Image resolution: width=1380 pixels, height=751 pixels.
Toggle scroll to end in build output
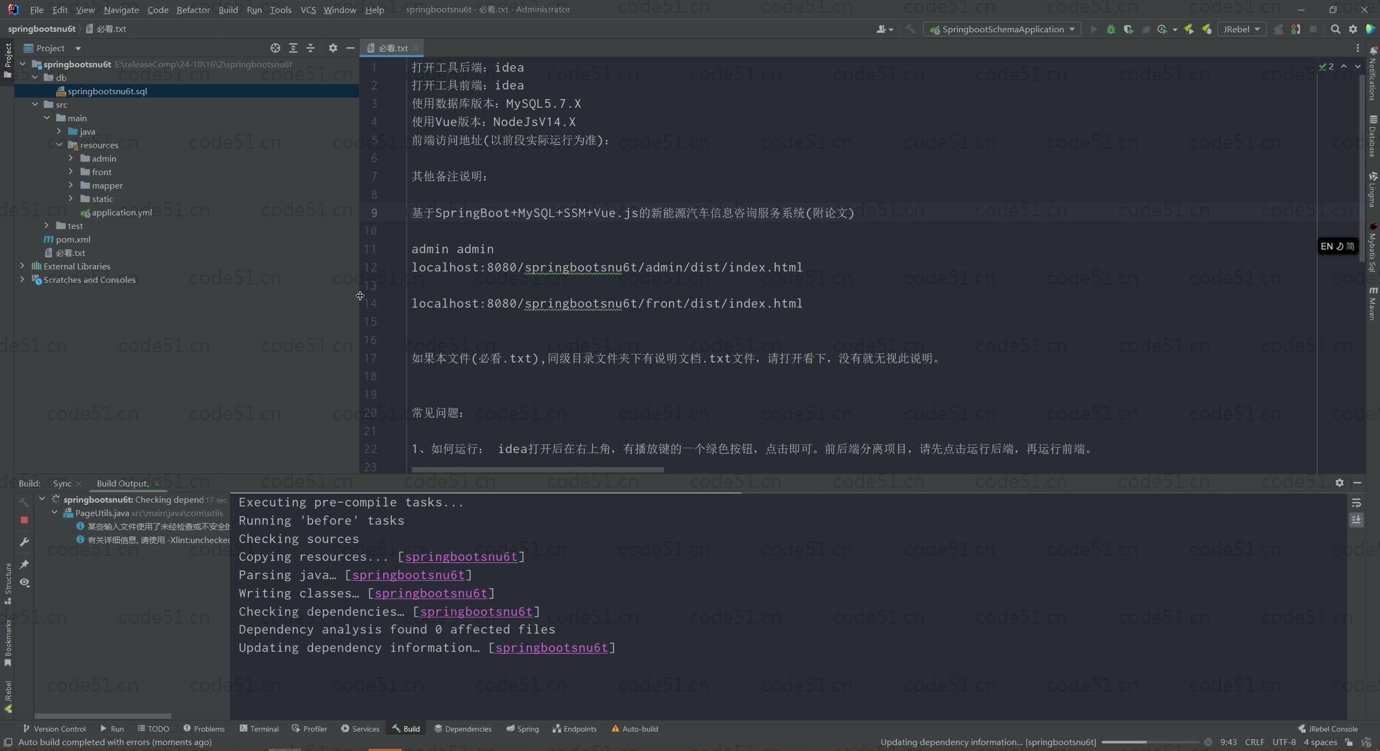(1356, 520)
